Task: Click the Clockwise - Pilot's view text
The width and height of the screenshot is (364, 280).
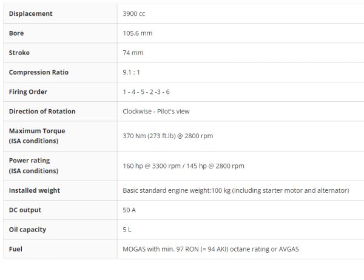Action: click(156, 112)
